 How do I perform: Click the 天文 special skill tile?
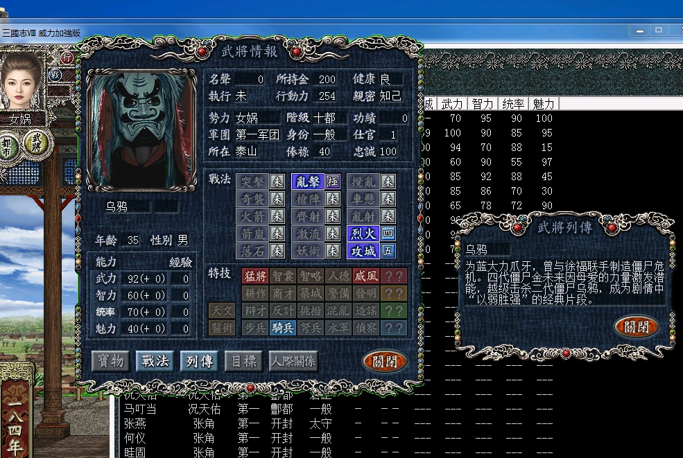[222, 310]
